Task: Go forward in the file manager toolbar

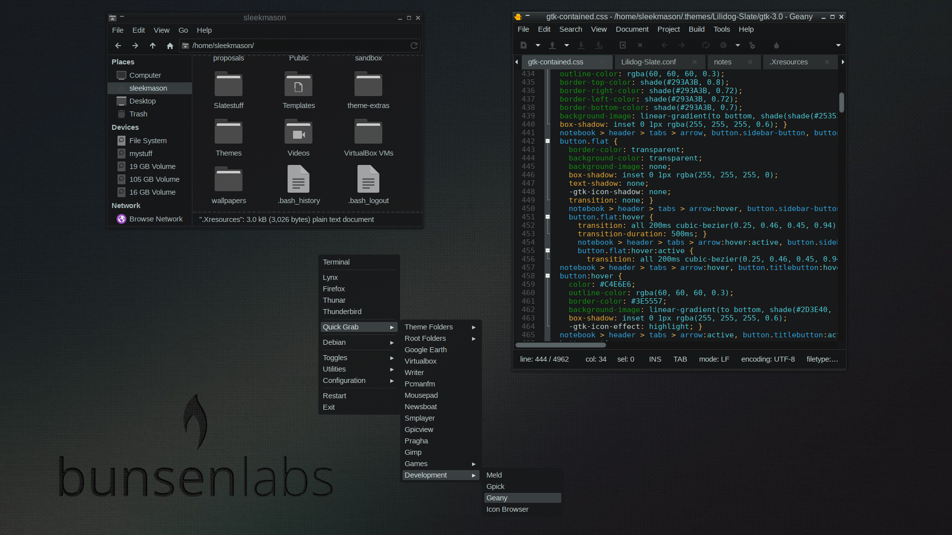Action: click(x=135, y=46)
